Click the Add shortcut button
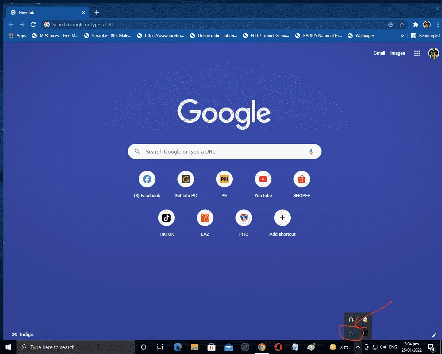This screenshot has height=354, width=442. 282,223
